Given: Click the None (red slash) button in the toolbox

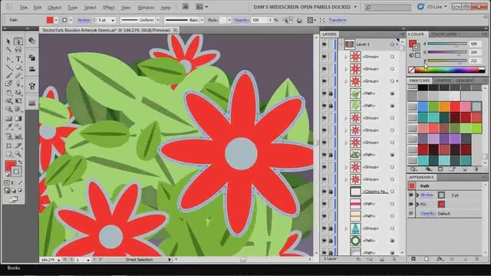Looking at the screenshot, I should tap(20, 182).
